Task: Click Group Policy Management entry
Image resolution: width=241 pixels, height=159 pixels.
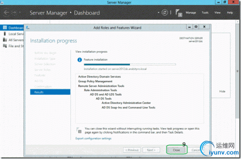Action: (x=95, y=81)
